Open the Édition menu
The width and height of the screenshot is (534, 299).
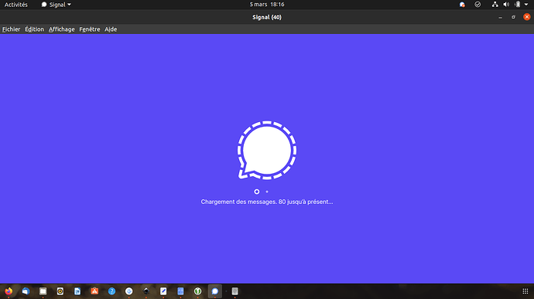point(34,29)
